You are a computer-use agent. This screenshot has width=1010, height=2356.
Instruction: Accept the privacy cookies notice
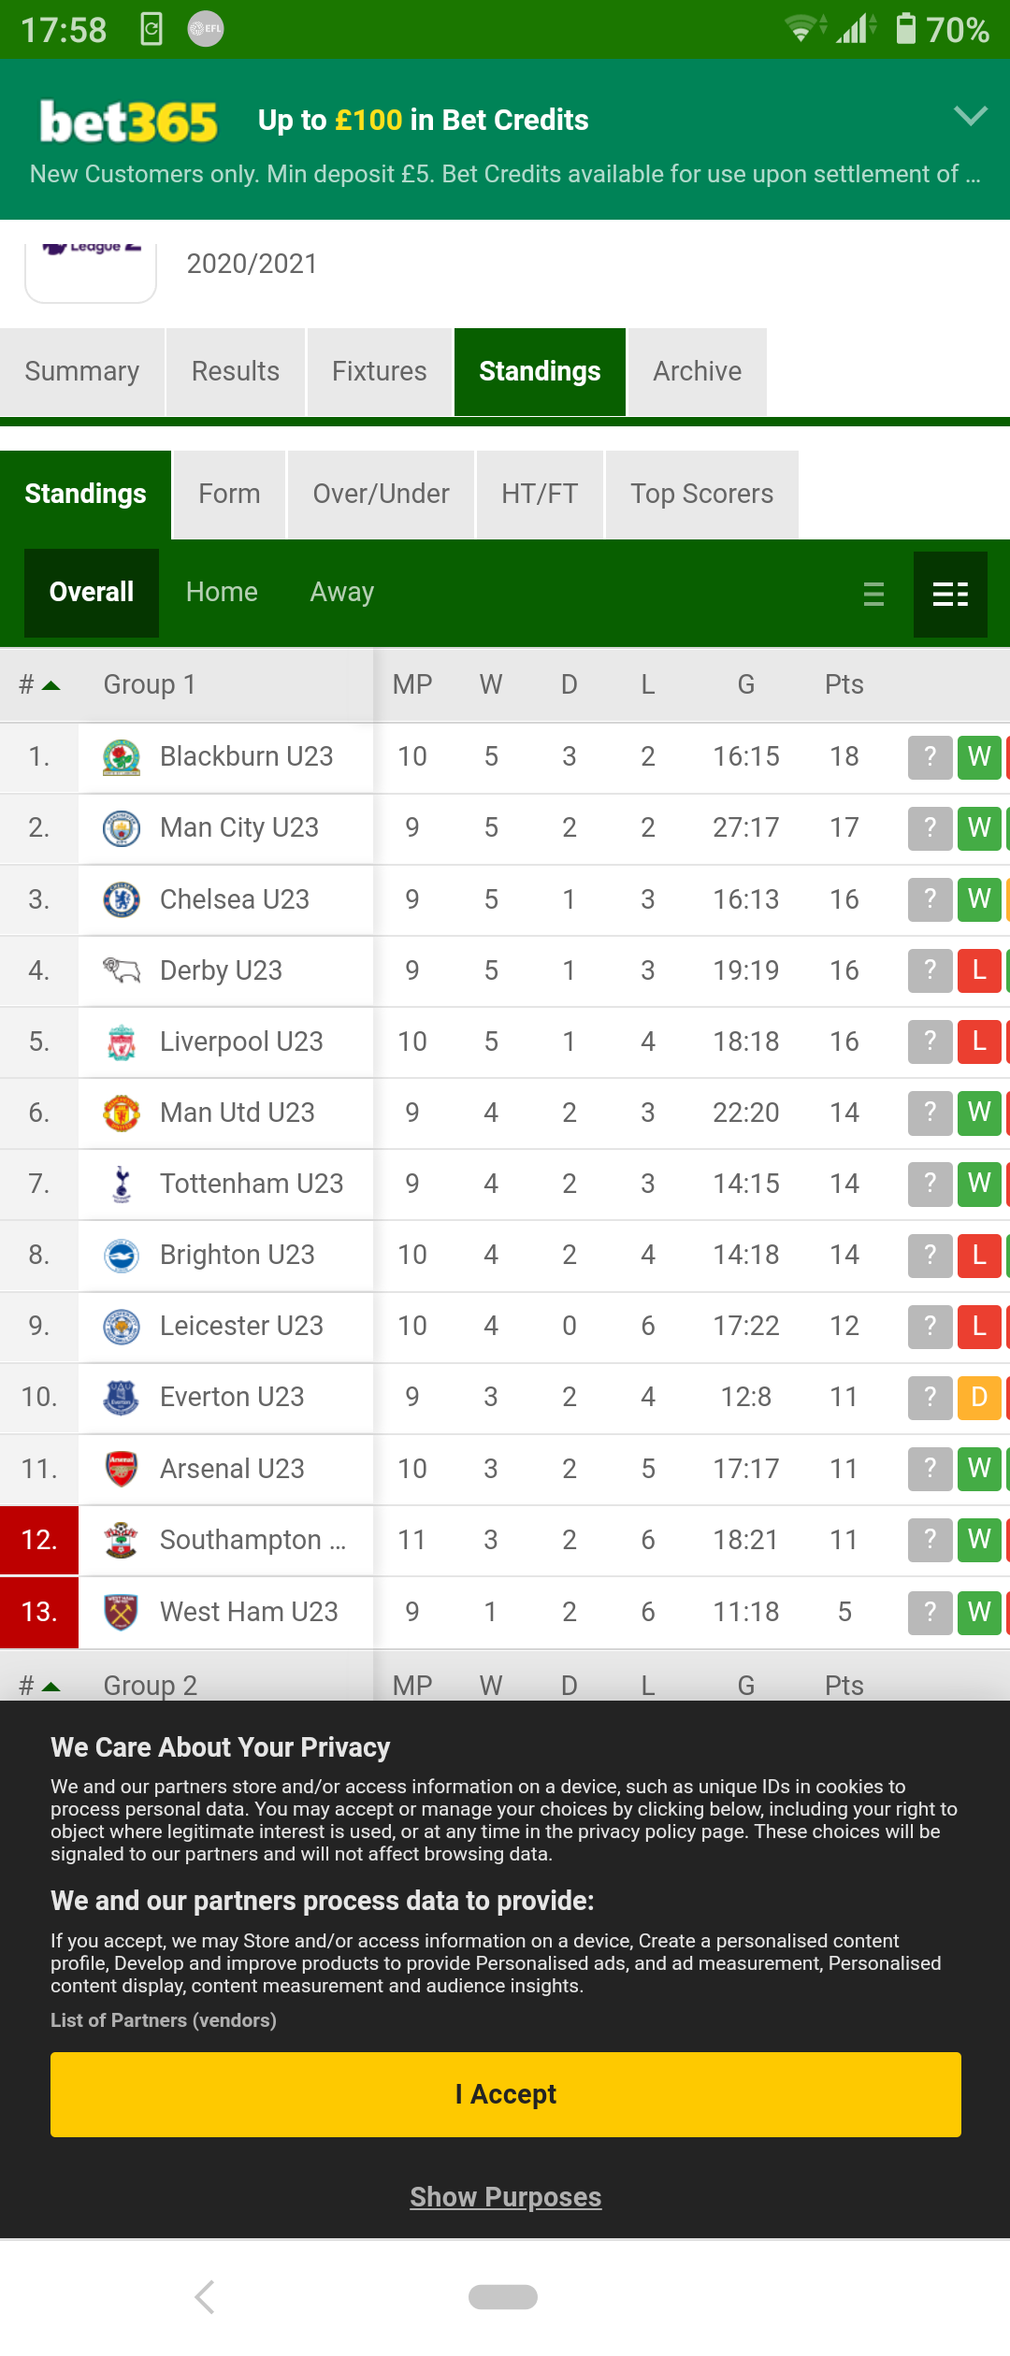point(506,2094)
